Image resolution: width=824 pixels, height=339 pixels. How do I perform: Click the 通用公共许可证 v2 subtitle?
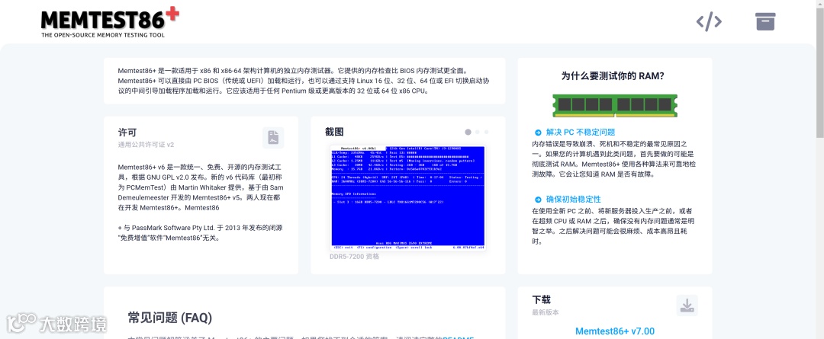pos(146,145)
